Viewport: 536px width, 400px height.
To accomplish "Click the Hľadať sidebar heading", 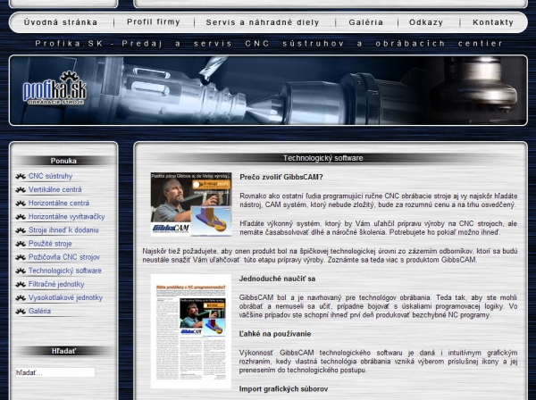I will 64,351.
